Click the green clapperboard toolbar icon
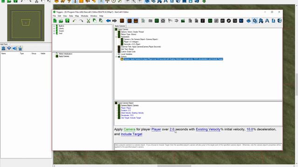This screenshot has height=167, width=298. (183, 21)
